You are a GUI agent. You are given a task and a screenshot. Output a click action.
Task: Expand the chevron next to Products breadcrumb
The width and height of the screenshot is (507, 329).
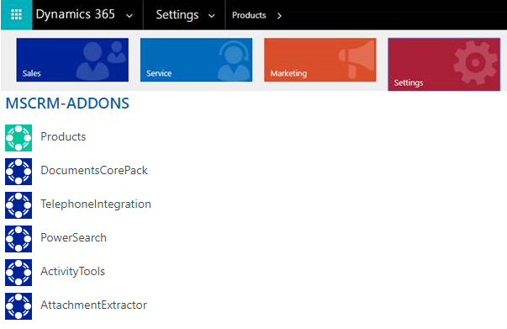(x=279, y=15)
